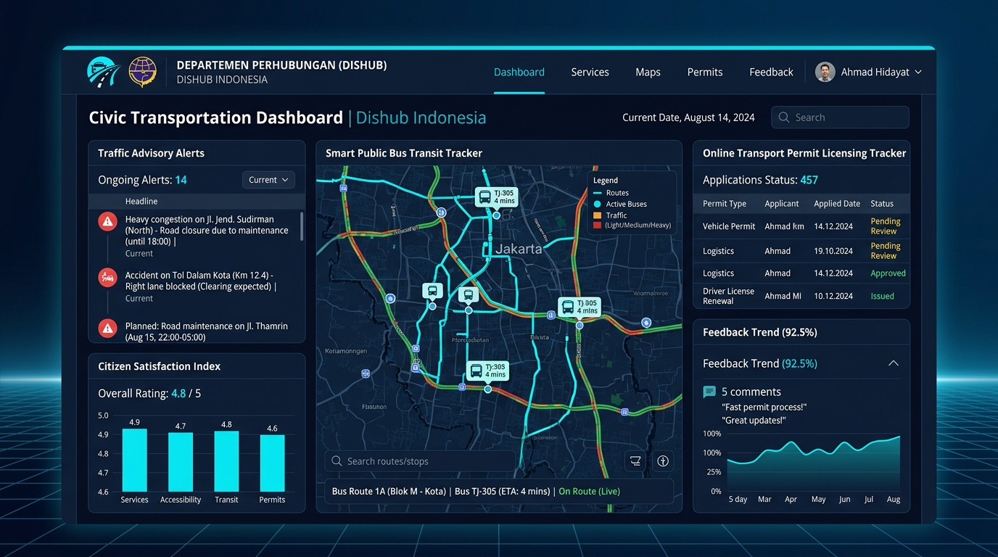This screenshot has height=557, width=998.
Task: Collapse the Feedback Trend section chevron
Action: pos(894,363)
